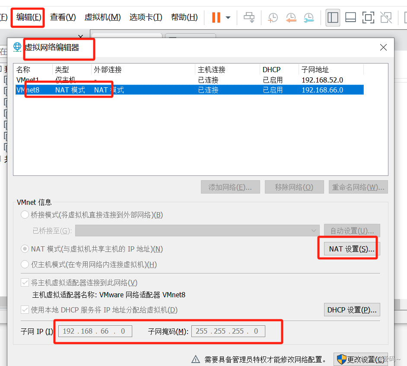Open the 选项卡(T) menu
407x366 pixels.
click(x=146, y=17)
